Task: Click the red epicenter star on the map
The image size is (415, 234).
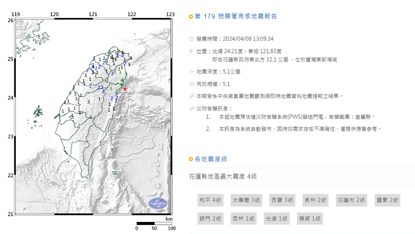Action: [x=125, y=89]
